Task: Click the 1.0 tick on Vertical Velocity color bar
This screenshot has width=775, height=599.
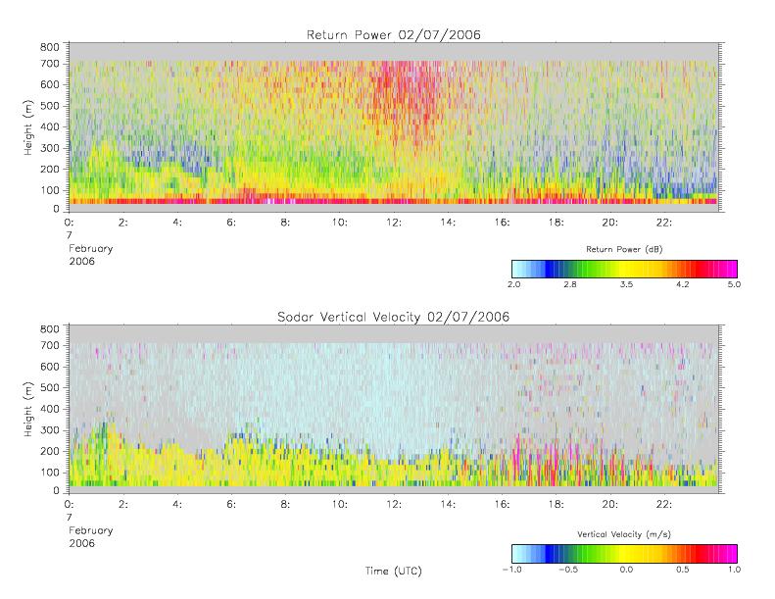Action: tap(734, 570)
